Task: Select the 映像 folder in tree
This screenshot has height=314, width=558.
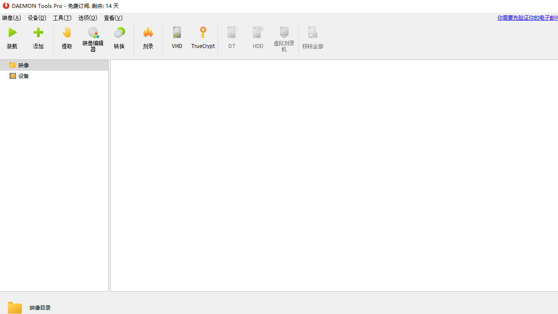Action: [24, 65]
